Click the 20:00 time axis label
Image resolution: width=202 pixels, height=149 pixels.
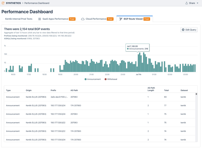[76, 74]
